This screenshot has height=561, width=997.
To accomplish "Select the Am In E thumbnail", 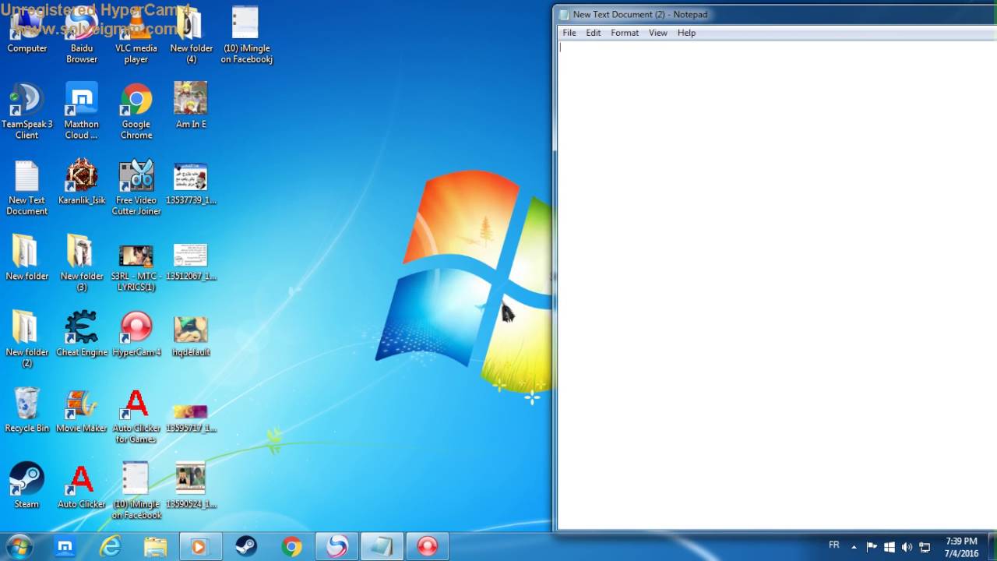I will point(191,107).
